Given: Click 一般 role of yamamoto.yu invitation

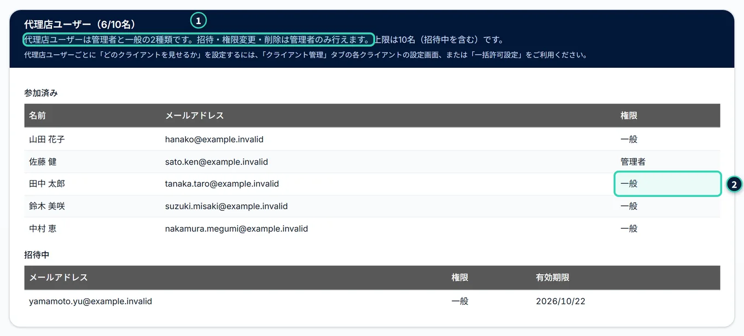Looking at the screenshot, I should coord(460,301).
